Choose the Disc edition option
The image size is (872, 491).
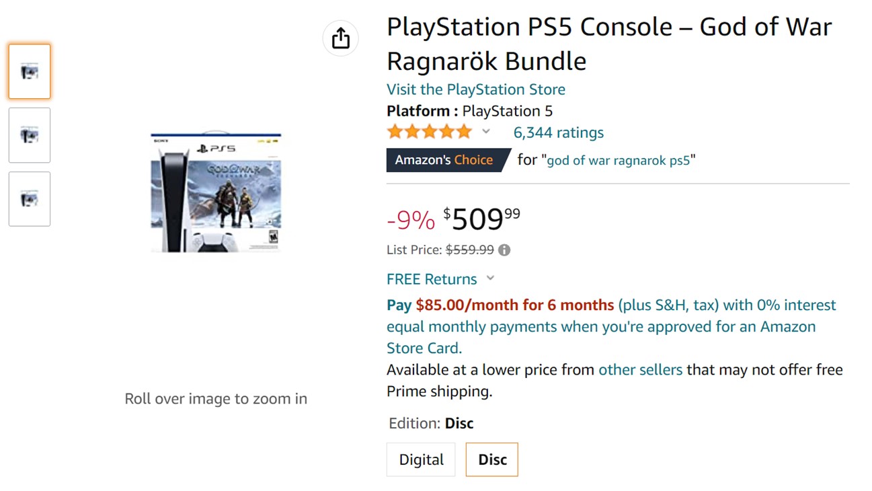pyautogui.click(x=492, y=460)
